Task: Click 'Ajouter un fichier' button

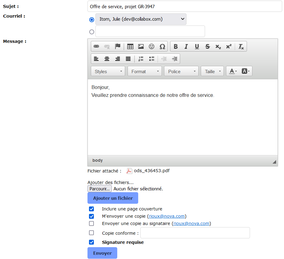Action: tap(113, 198)
